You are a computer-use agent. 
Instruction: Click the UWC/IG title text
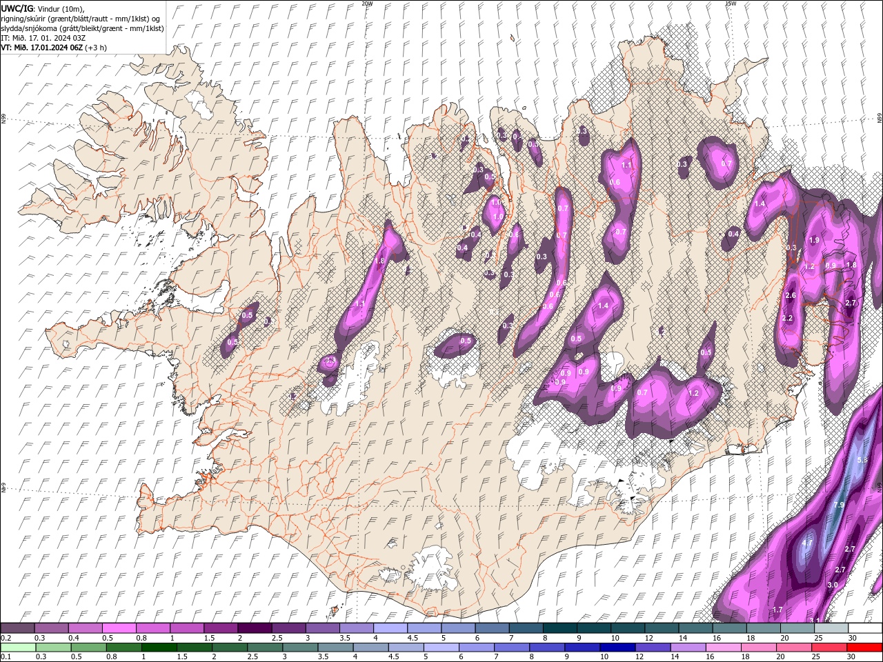(x=17, y=8)
